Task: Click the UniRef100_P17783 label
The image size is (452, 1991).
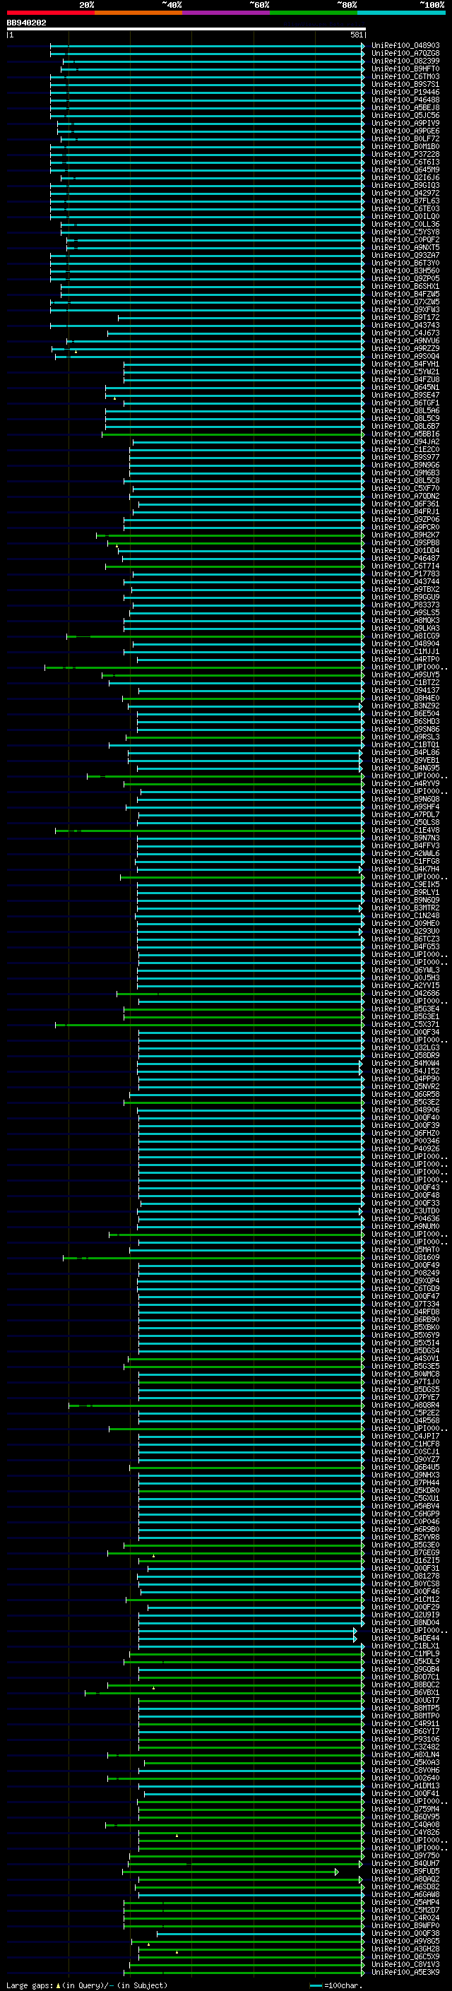Action: 405,573
